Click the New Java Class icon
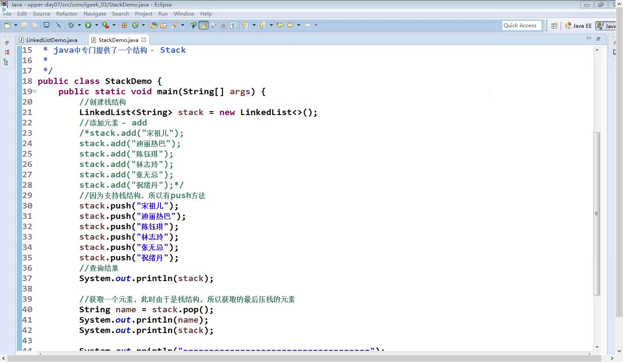Screen dimensions: 623x362 135,25
